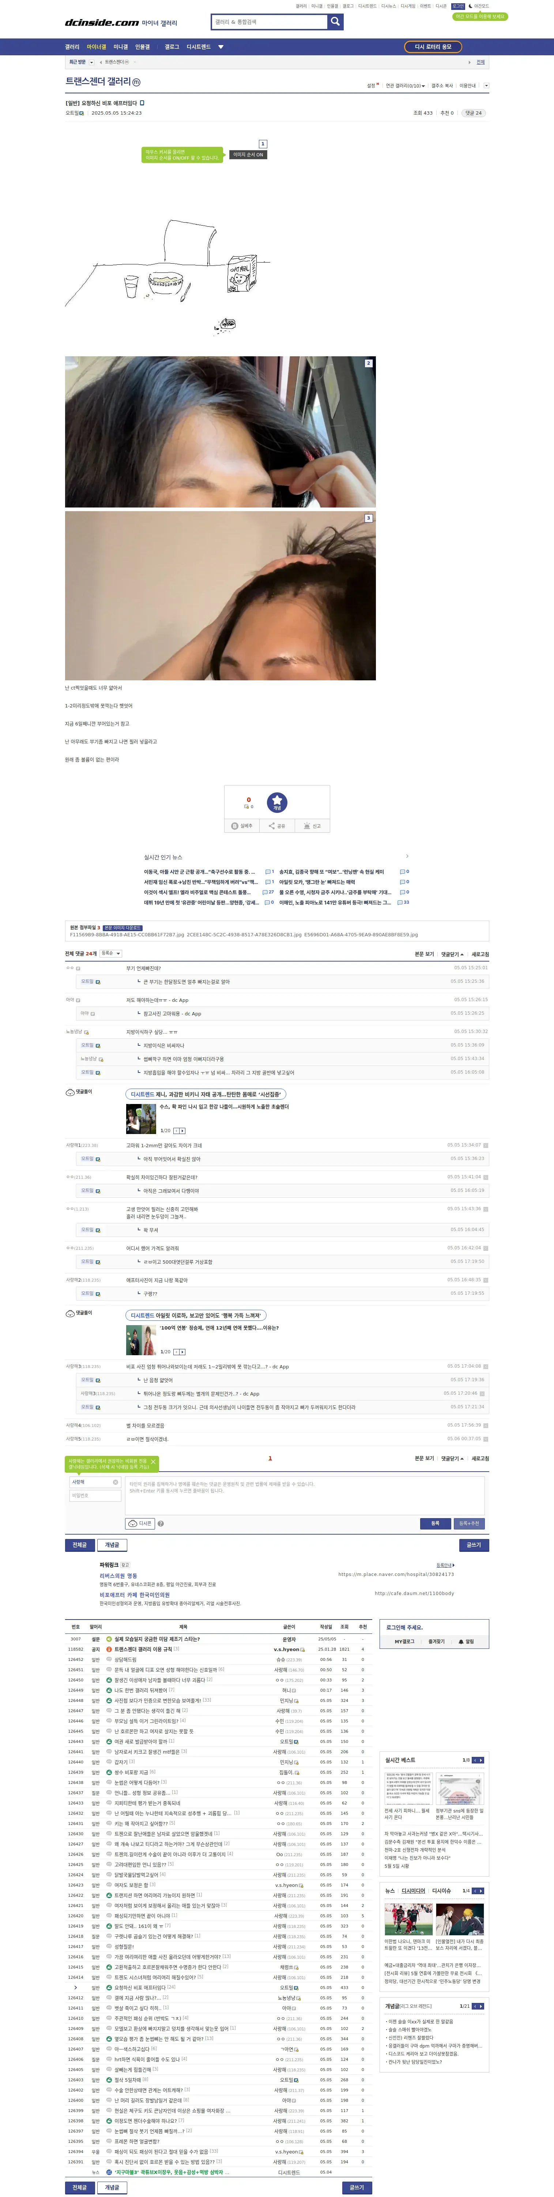Click the 공유 share icon button
Viewport: 554px width, 2197px height.
click(x=277, y=826)
